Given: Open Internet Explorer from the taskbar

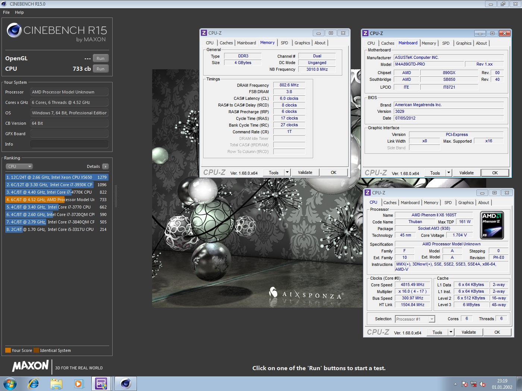Looking at the screenshot, I should [x=34, y=384].
